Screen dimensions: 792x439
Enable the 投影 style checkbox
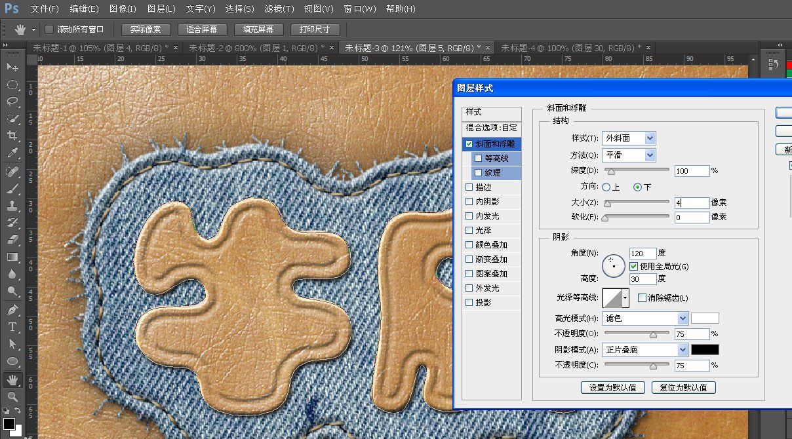469,302
